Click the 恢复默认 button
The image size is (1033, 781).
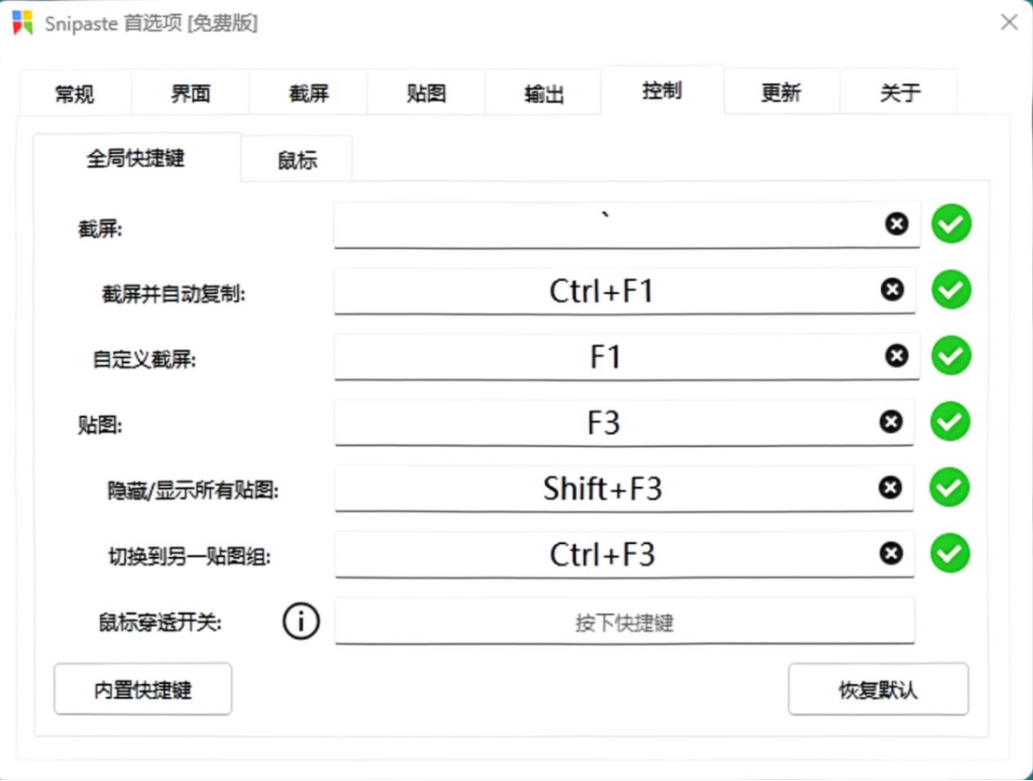coord(878,689)
